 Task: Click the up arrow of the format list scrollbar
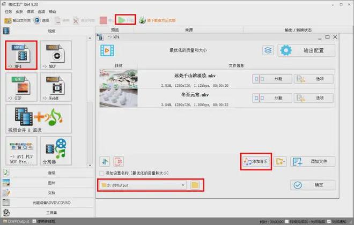90,38
